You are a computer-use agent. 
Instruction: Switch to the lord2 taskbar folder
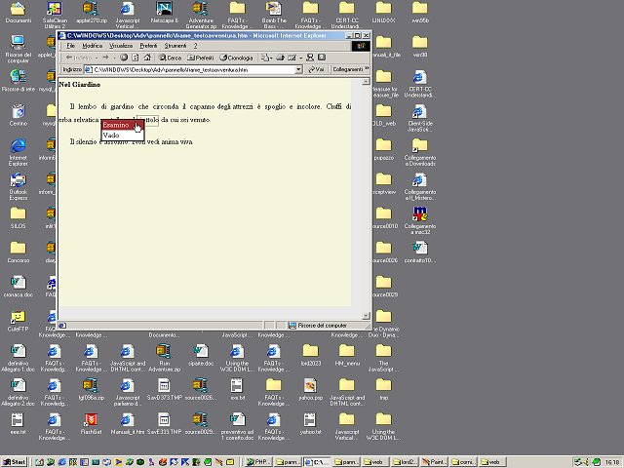point(405,462)
